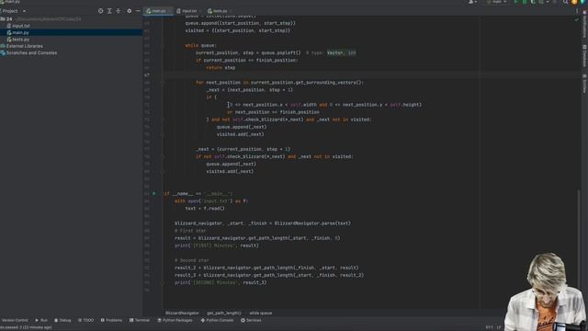Open the Run tool window
Image resolution: width=588 pixels, height=331 pixels.
click(41, 321)
